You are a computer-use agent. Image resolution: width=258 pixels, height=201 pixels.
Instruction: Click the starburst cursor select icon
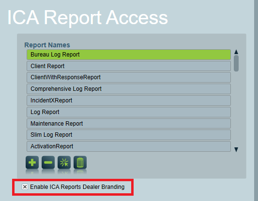coord(64,162)
